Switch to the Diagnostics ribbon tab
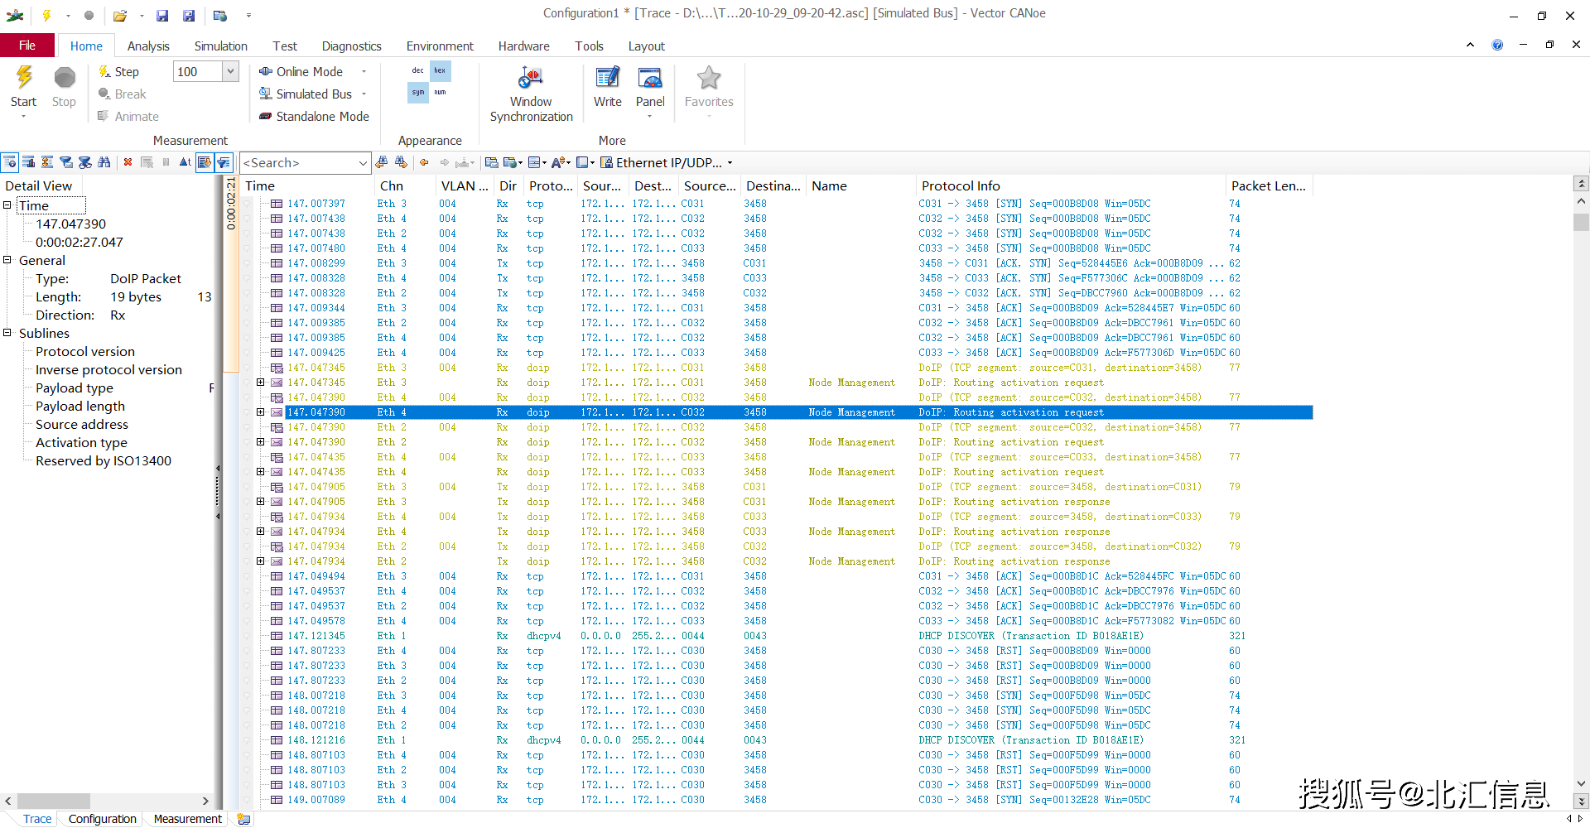1590x828 pixels. point(351,46)
